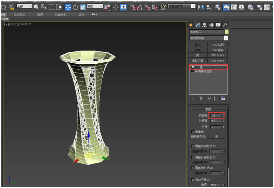Open the 全部 selection filter dropdown

[25, 6]
